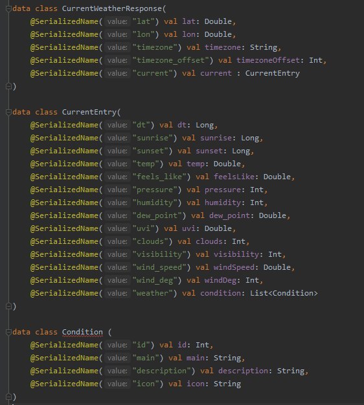
Task: Click the Long type of dt property
Action: [x=205, y=125]
